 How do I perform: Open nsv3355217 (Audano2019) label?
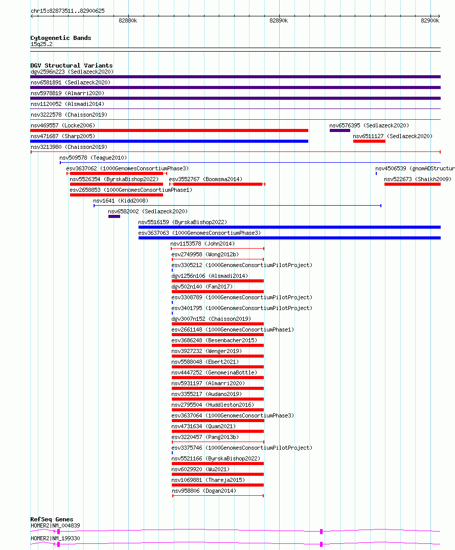[x=207, y=394]
